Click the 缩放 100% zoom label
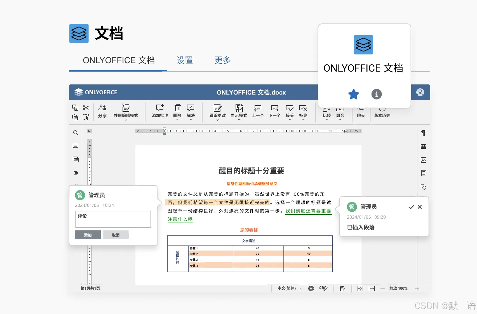Screen dimensions: 477x314 398,288
